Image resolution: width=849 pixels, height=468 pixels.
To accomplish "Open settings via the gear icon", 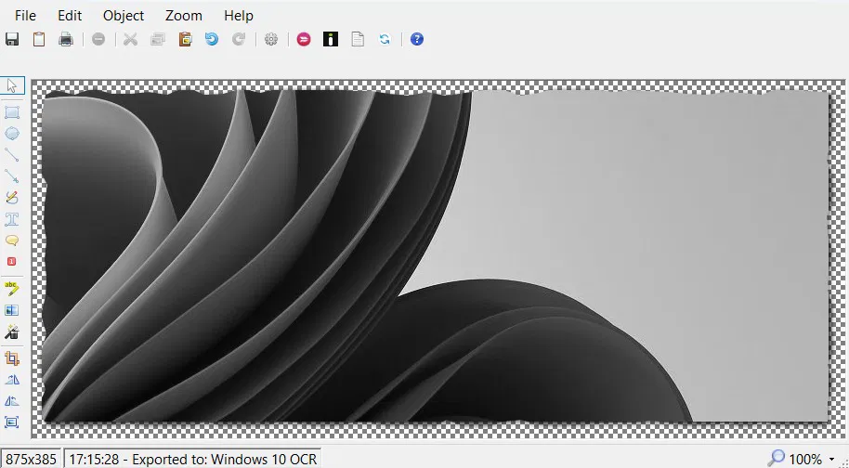I will tap(271, 39).
